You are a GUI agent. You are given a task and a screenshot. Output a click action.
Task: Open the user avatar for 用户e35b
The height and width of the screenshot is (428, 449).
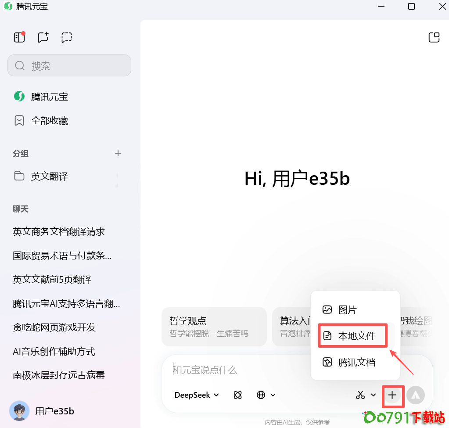[19, 411]
